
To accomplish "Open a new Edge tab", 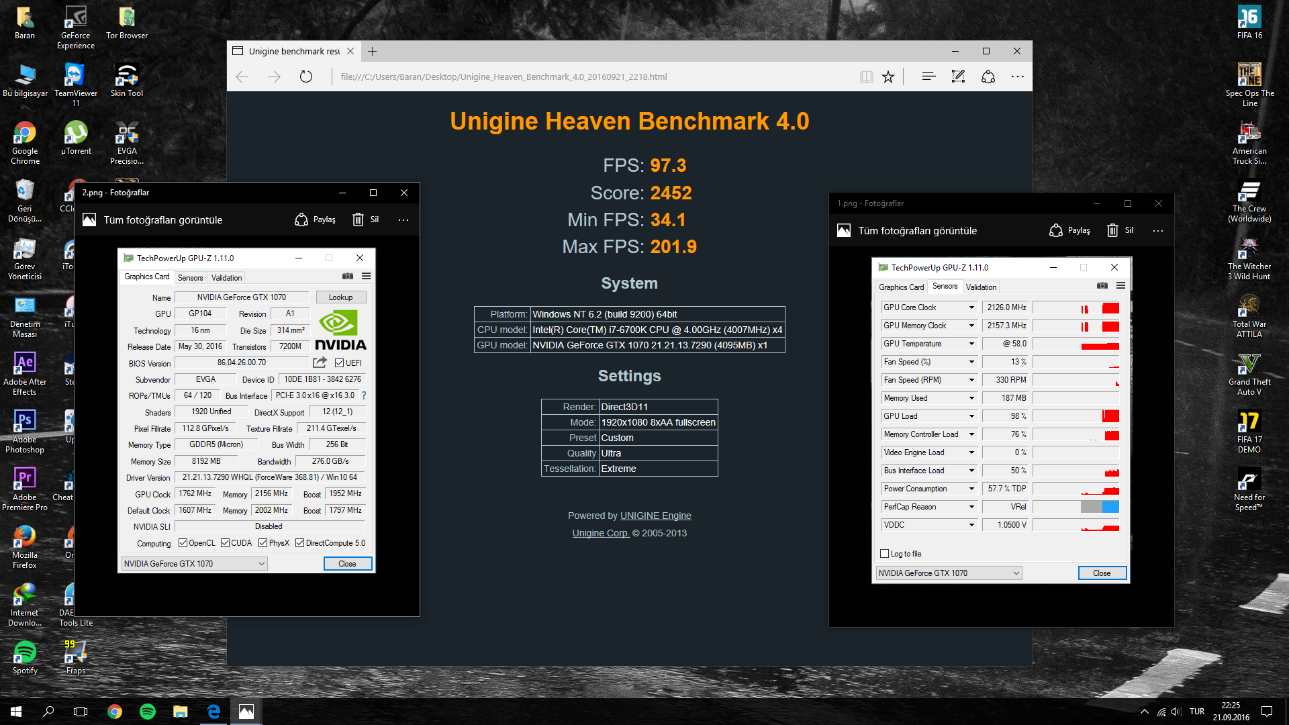I will click(x=373, y=51).
